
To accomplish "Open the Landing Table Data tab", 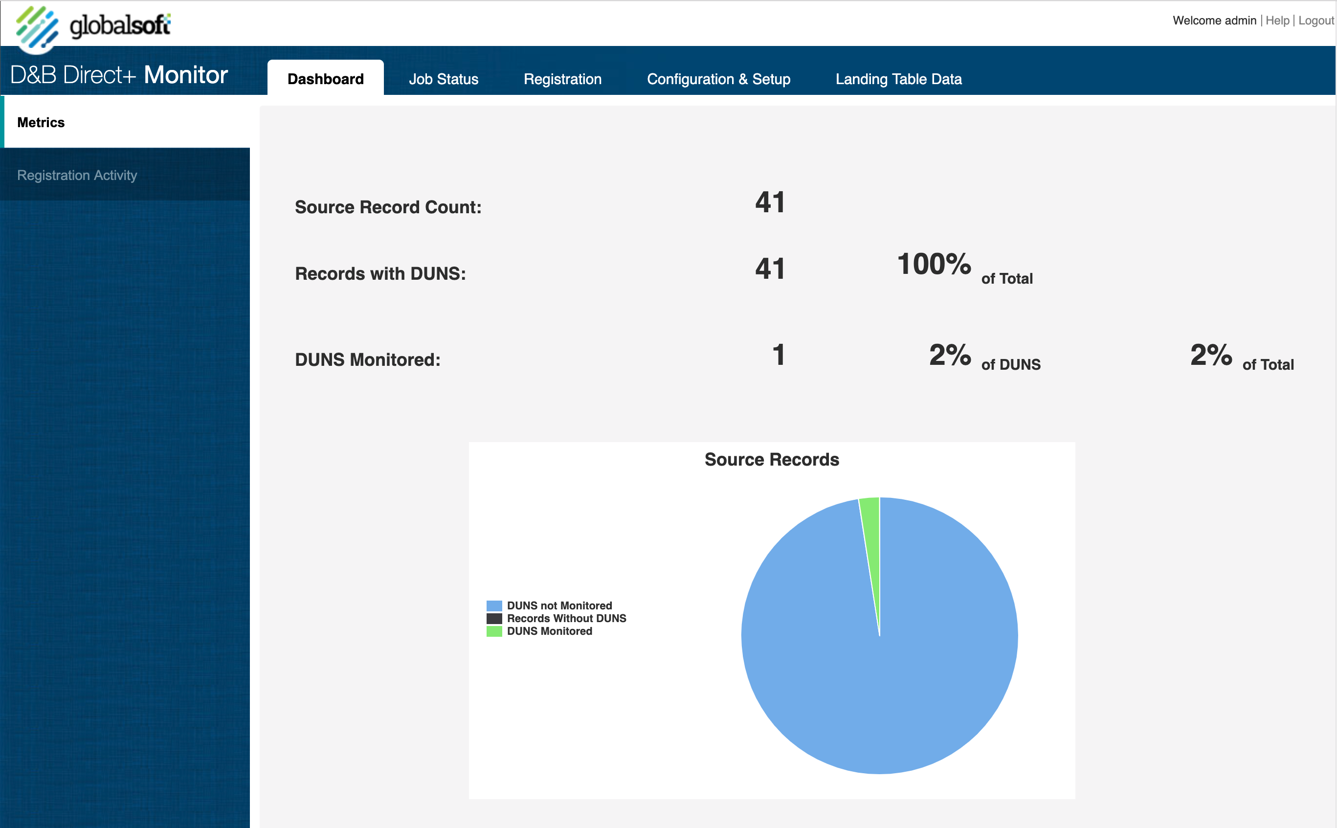I will [898, 79].
